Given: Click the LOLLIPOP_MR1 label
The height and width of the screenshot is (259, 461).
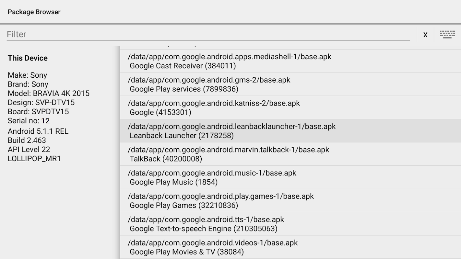Looking at the screenshot, I should coord(34,159).
